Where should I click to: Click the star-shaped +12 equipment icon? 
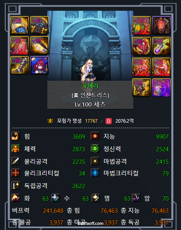click(x=142, y=87)
